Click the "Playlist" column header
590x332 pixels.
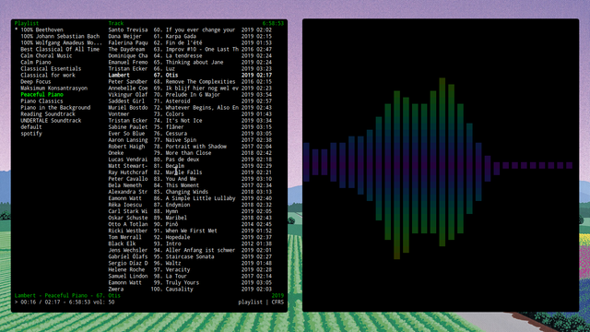(27, 23)
